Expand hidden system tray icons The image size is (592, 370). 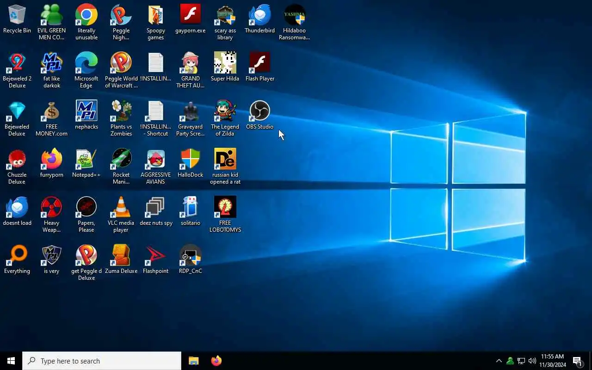click(x=499, y=361)
